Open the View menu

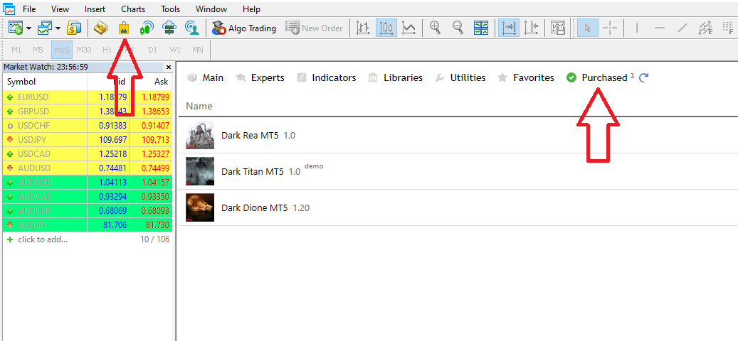tap(60, 9)
